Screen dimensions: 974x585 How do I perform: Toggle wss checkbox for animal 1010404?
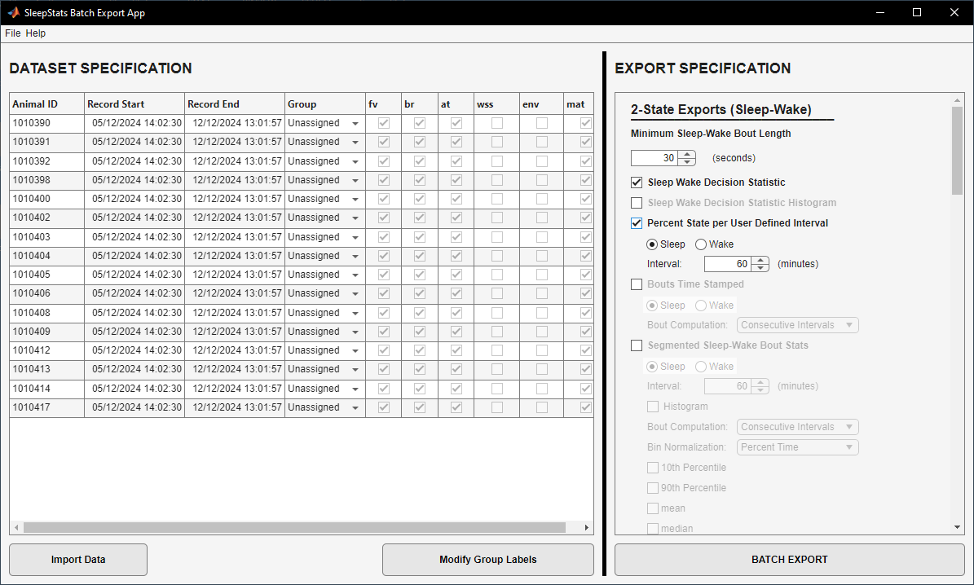(497, 256)
